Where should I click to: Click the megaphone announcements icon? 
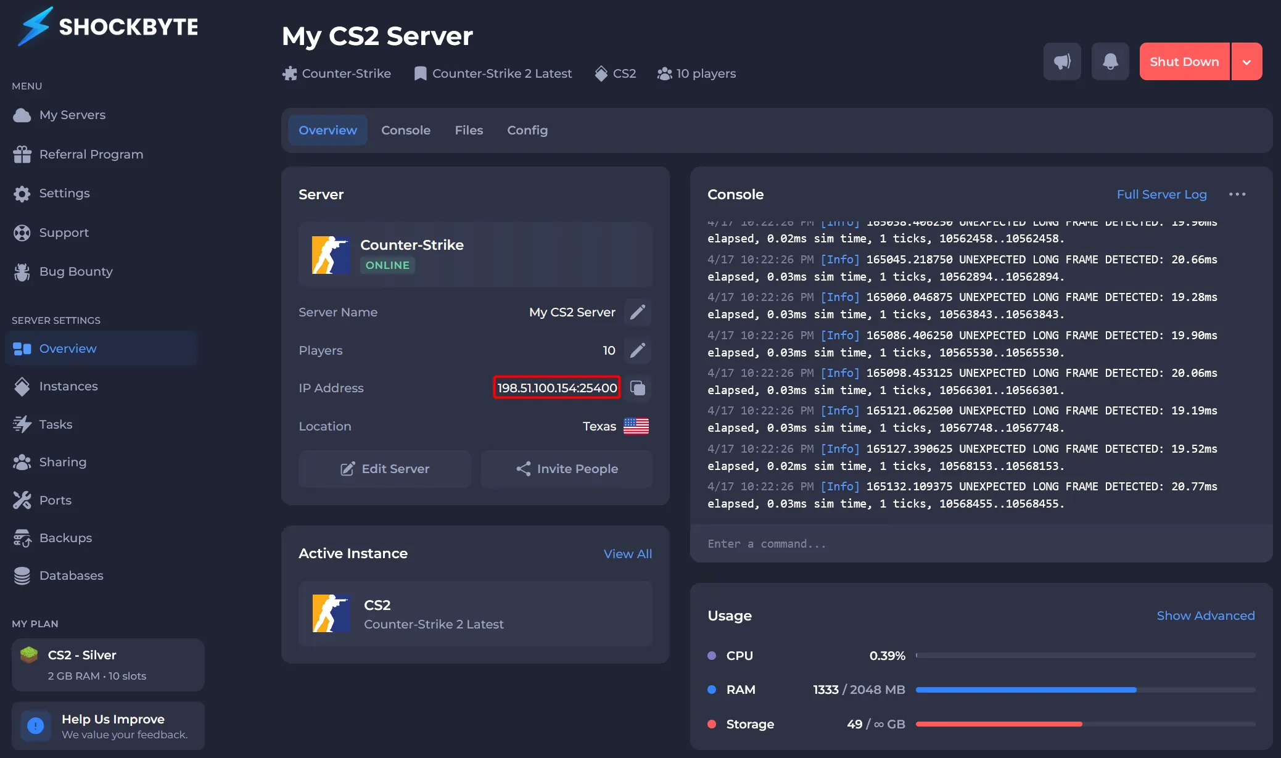1062,61
